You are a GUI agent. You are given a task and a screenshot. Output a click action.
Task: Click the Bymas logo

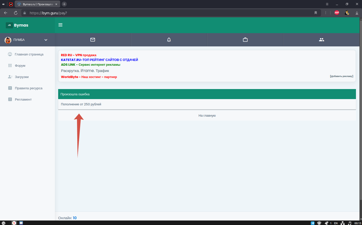pyautogui.click(x=17, y=25)
